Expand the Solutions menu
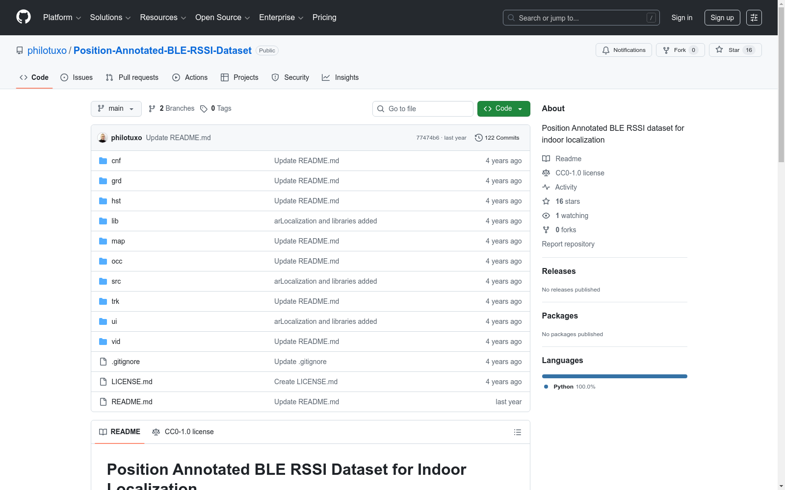 click(x=110, y=18)
